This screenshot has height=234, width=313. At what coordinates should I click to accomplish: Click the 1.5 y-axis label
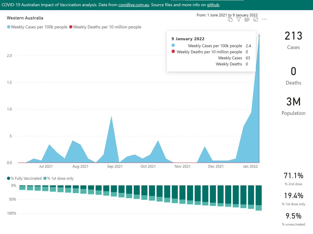[10, 82]
